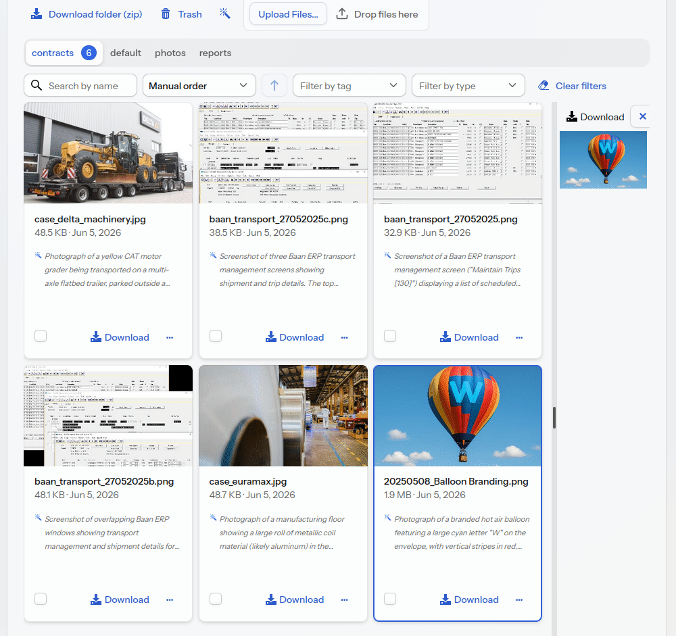Open the Filter by type dropdown

[468, 85]
